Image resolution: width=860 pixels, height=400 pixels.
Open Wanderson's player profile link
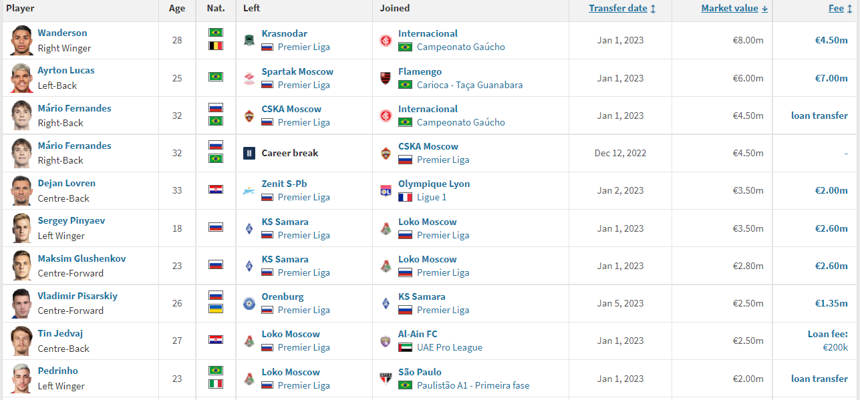pyautogui.click(x=62, y=33)
